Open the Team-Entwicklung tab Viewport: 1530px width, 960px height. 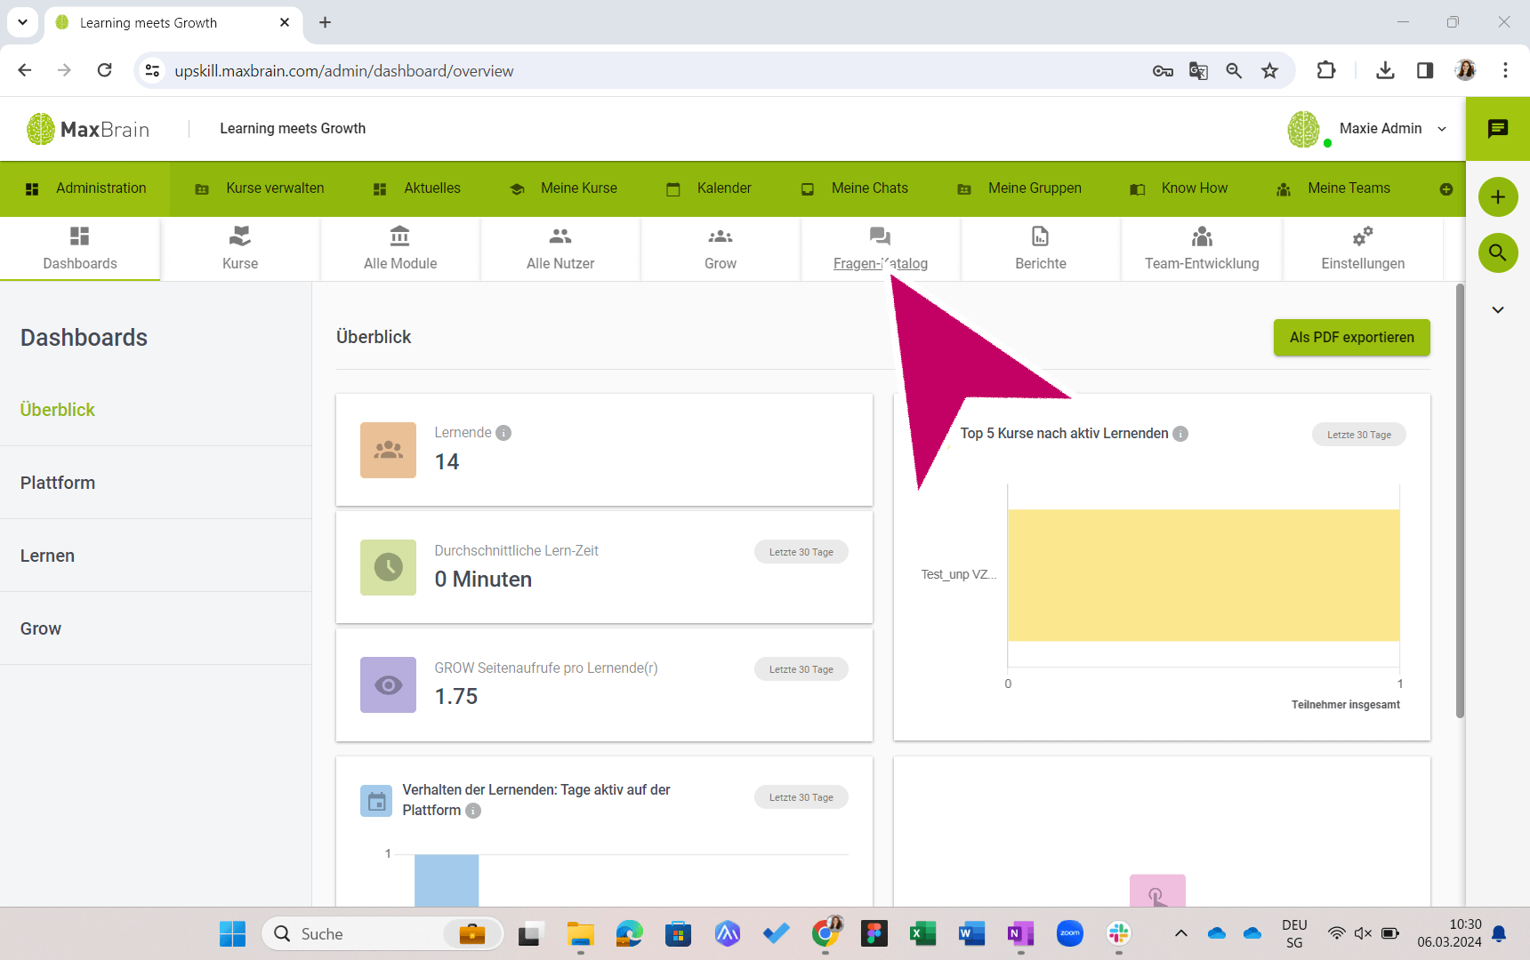coord(1202,249)
